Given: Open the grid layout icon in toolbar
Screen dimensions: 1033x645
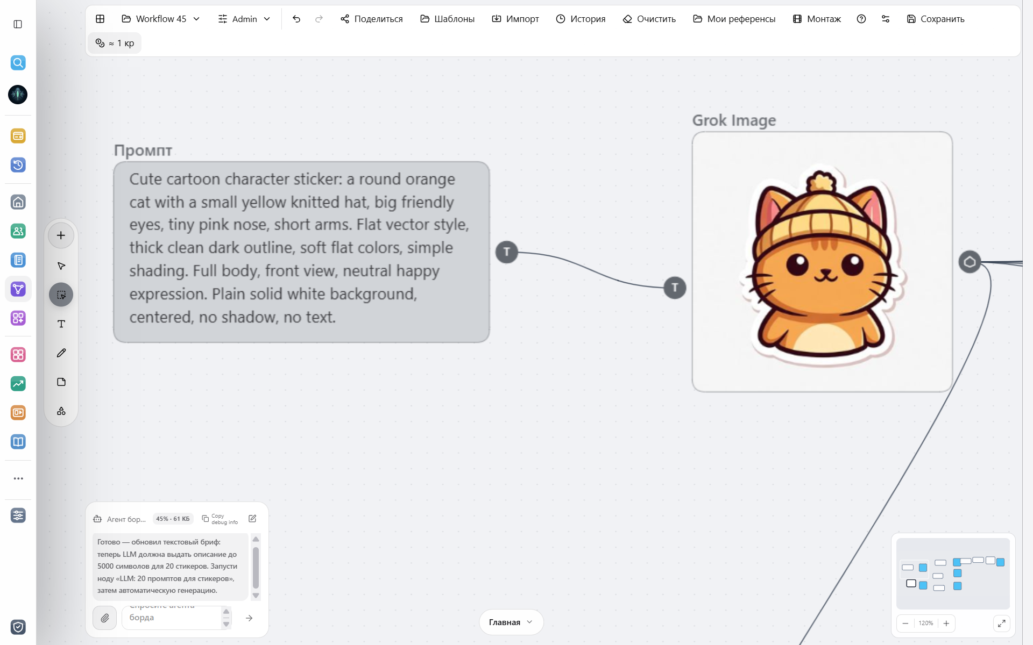Looking at the screenshot, I should [100, 19].
